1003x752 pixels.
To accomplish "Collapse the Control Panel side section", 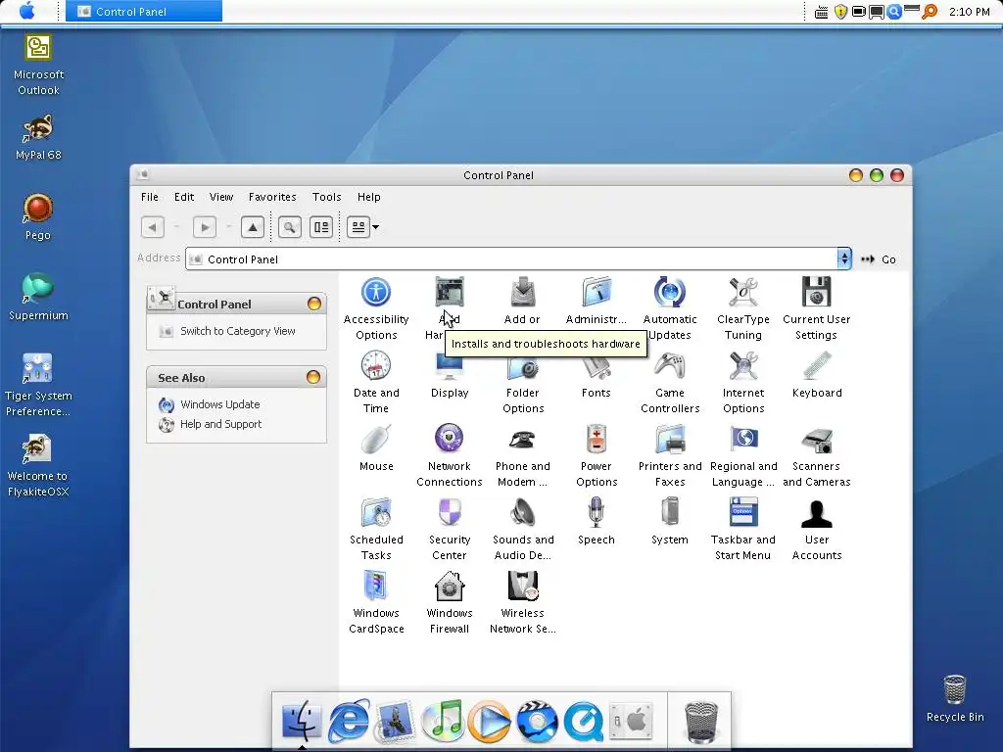I will pos(314,304).
